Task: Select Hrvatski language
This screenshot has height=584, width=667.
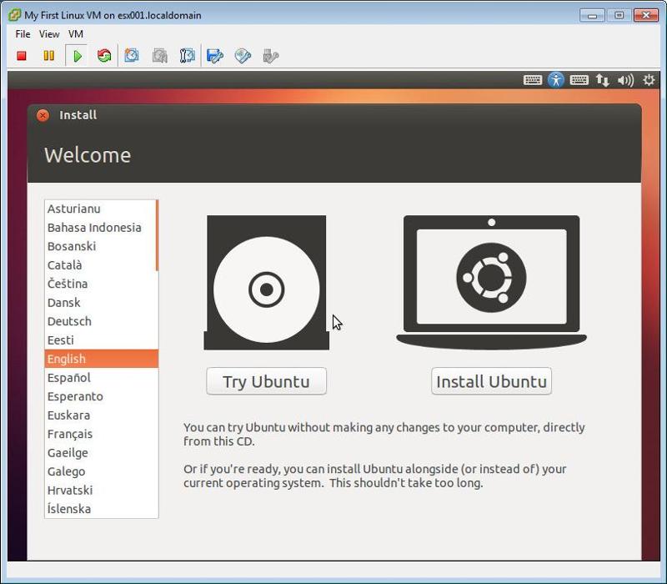Action: point(101,490)
